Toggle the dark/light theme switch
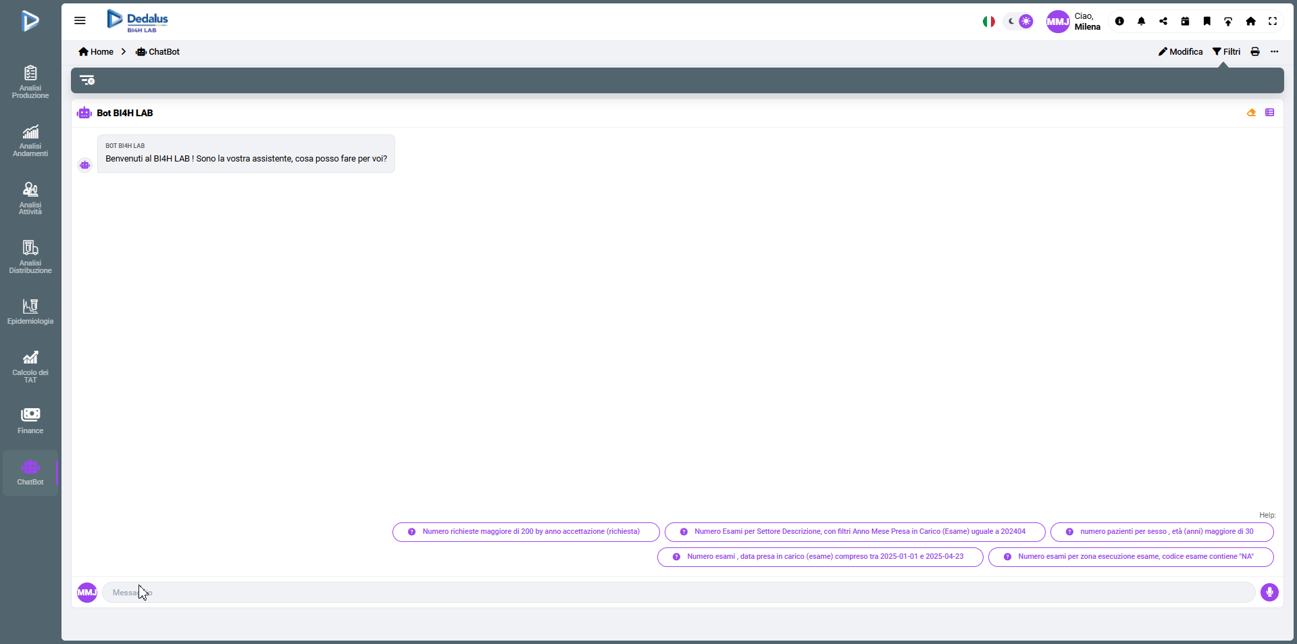 (1019, 22)
